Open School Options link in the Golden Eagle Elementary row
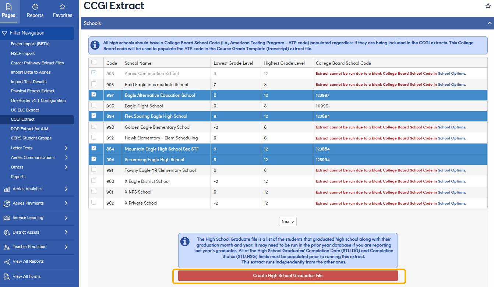Viewport: 494px width, 287px height. click(452, 127)
